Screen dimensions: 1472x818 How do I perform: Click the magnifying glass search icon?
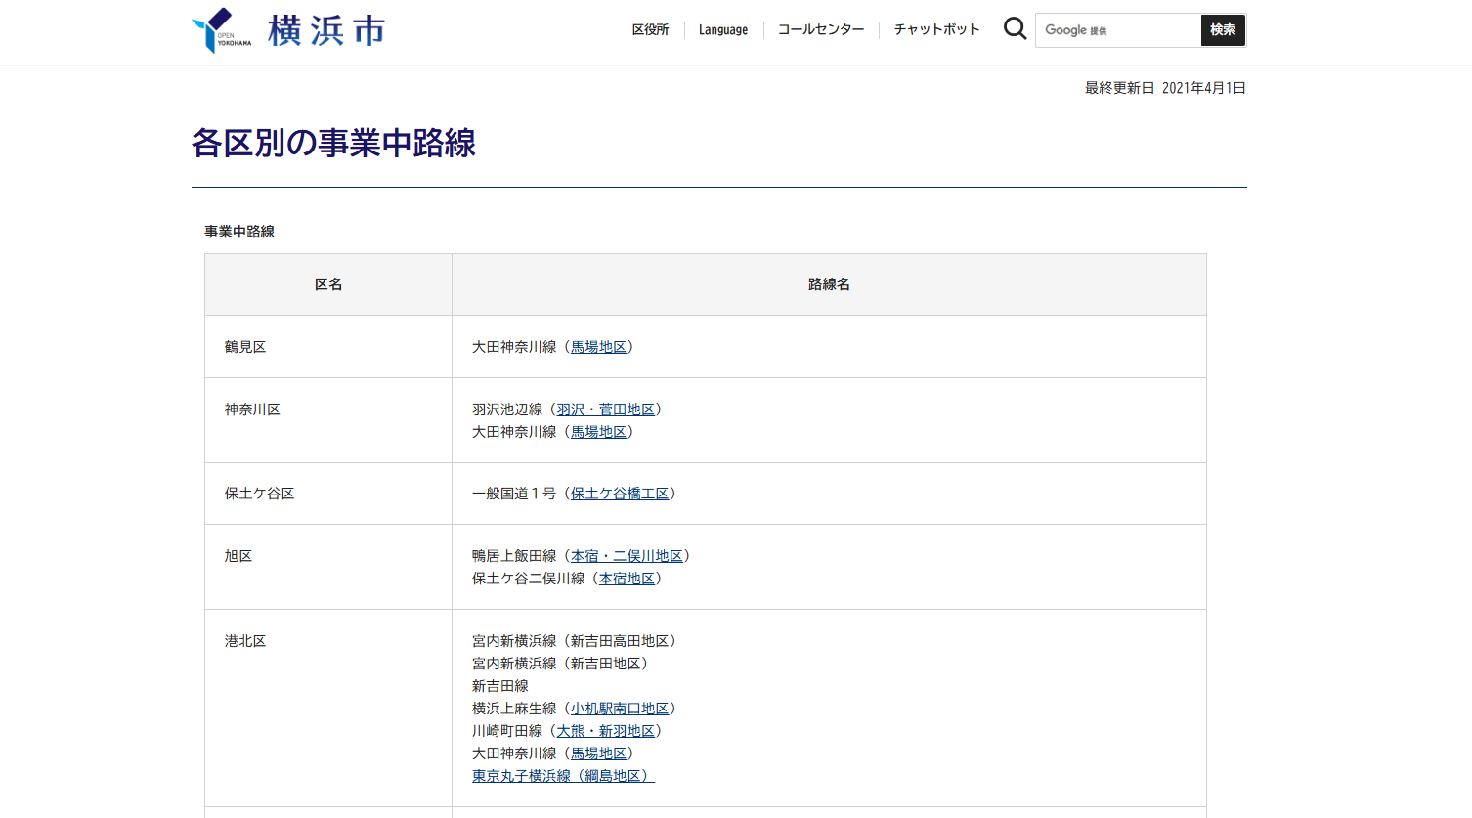coord(1015,29)
